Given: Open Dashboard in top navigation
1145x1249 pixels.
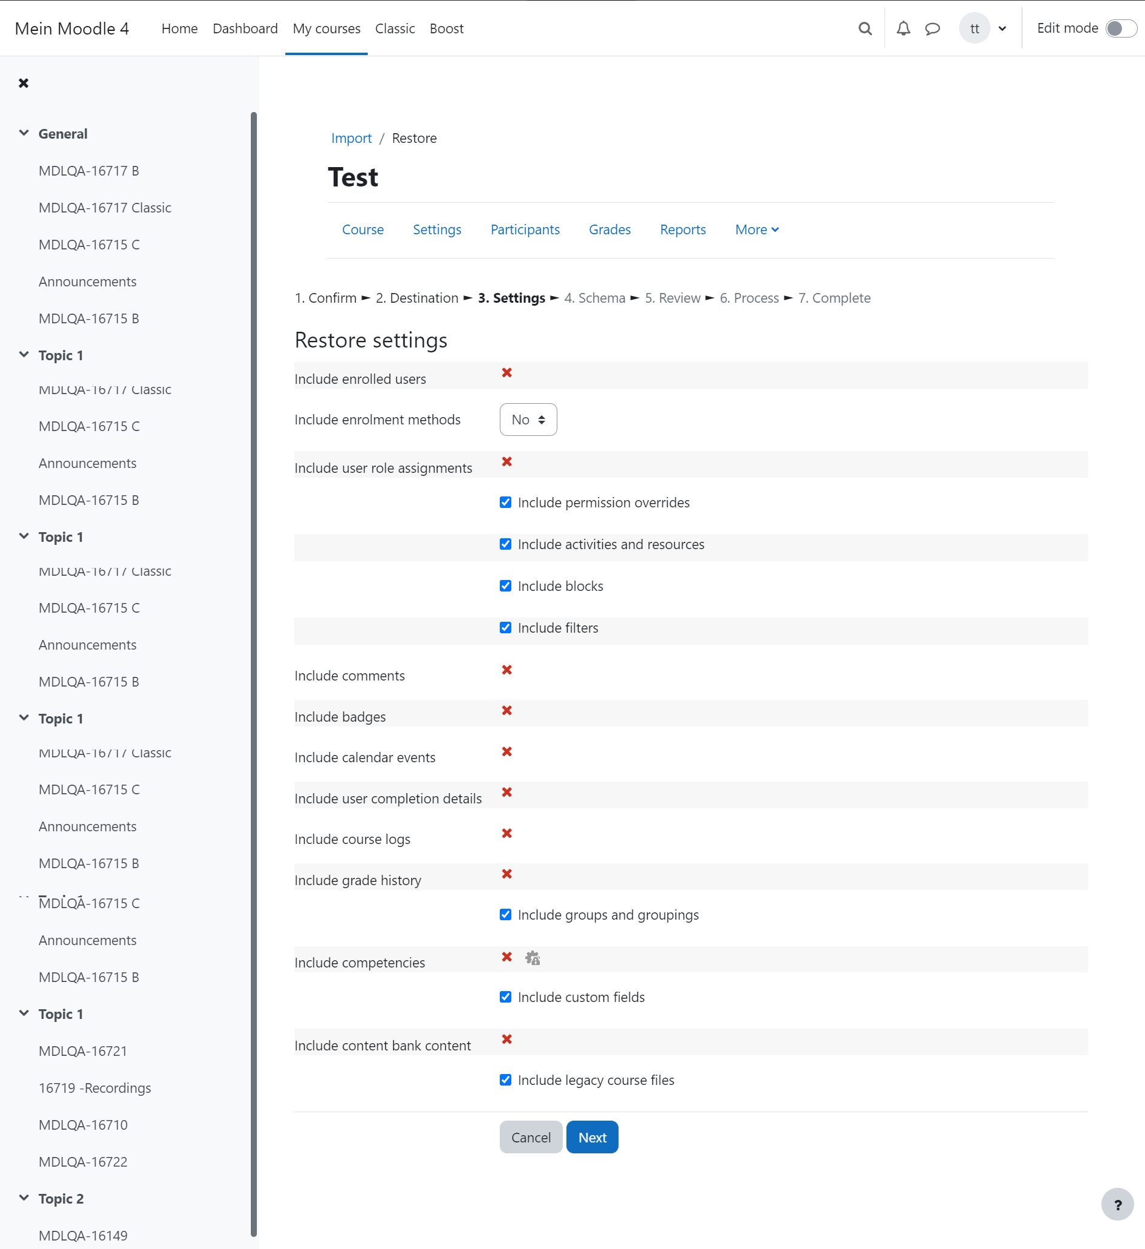Looking at the screenshot, I should (x=245, y=28).
